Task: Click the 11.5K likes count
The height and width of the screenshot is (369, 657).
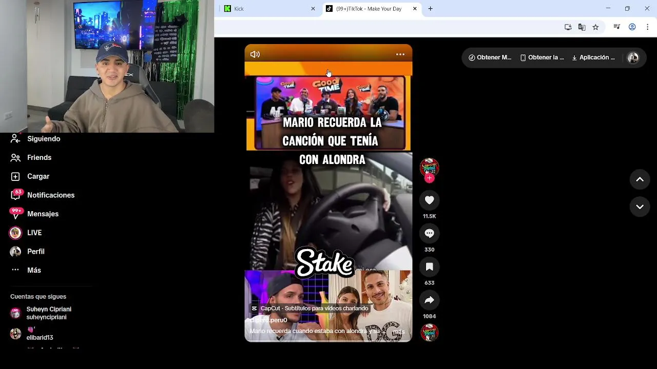Action: pos(430,216)
